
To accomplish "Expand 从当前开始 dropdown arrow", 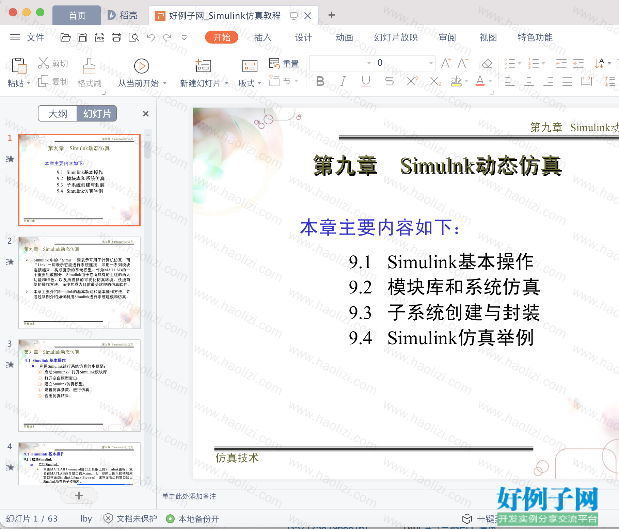I will tap(165, 83).
